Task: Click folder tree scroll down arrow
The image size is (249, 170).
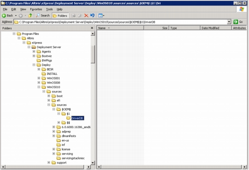Action: click(x=93, y=163)
